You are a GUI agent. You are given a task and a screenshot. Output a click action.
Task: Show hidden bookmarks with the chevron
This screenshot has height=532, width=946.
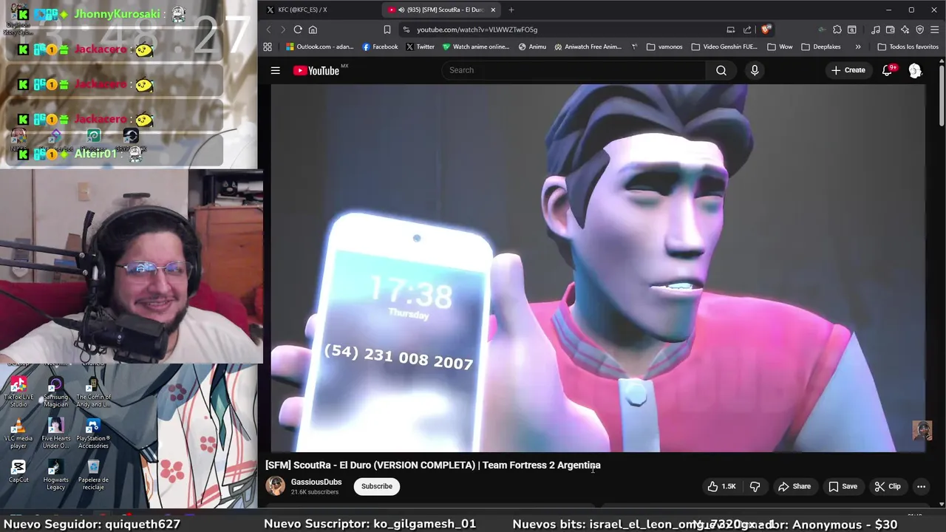(x=858, y=47)
